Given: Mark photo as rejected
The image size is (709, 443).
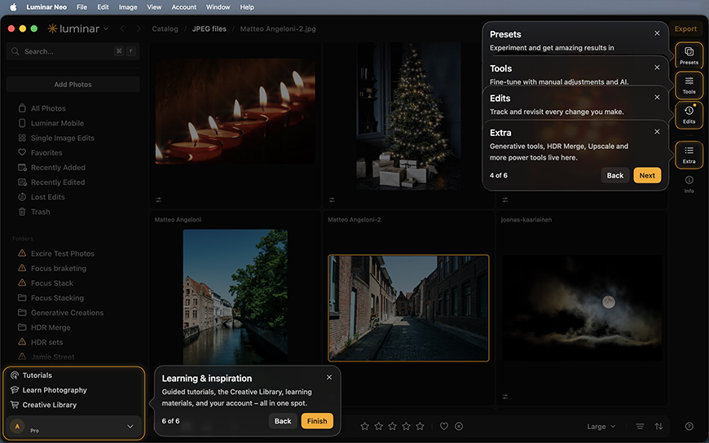Looking at the screenshot, I should (x=459, y=426).
